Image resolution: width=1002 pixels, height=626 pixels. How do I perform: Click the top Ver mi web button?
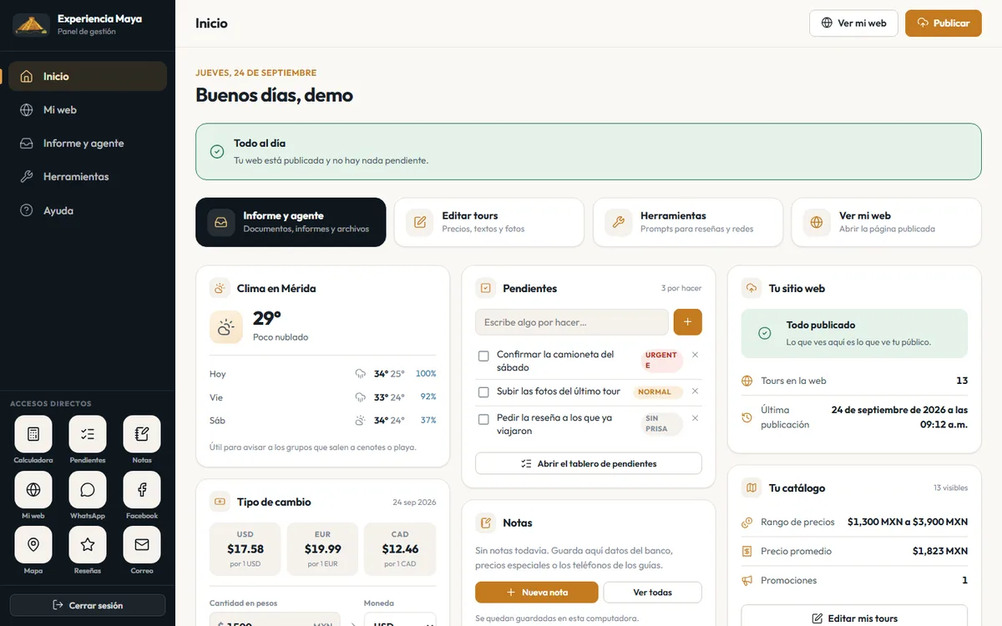click(853, 23)
